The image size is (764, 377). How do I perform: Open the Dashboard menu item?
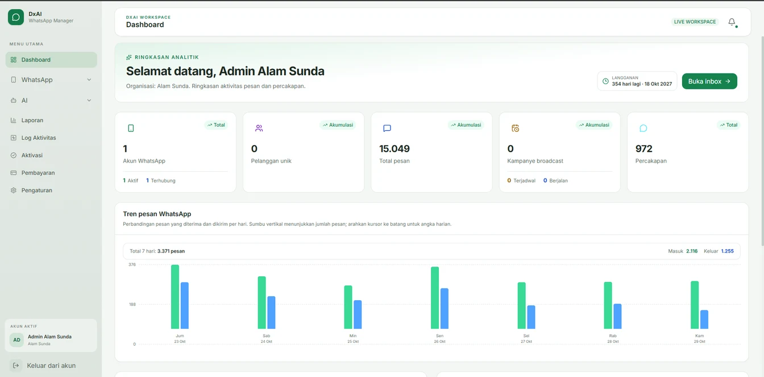(x=51, y=60)
